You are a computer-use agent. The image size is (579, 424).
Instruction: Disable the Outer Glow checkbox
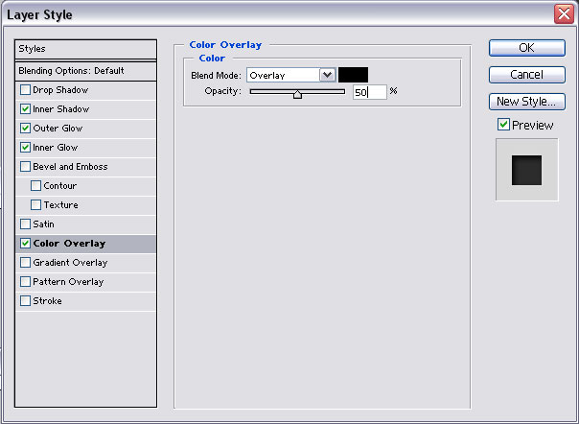tap(25, 129)
